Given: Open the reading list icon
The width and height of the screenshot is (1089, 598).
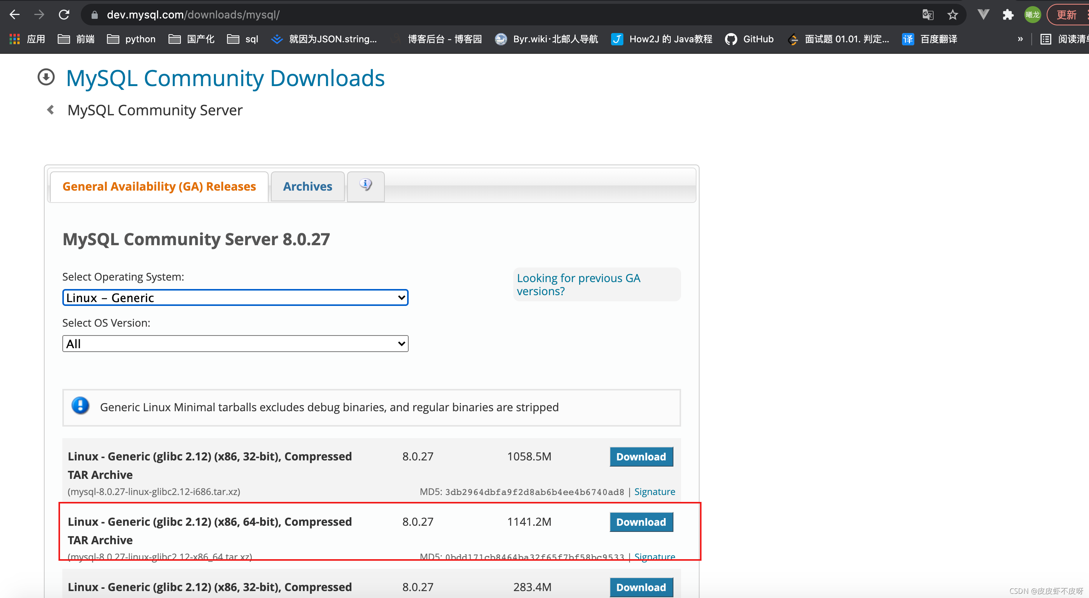Looking at the screenshot, I should tap(1046, 39).
